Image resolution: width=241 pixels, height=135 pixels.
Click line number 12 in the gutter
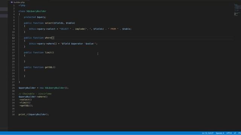14,38
